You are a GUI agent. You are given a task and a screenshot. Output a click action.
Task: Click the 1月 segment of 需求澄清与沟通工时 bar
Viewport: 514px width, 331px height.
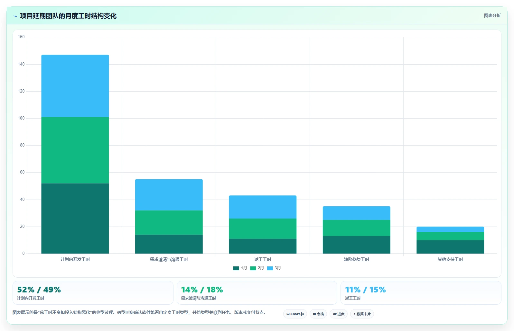click(169, 244)
